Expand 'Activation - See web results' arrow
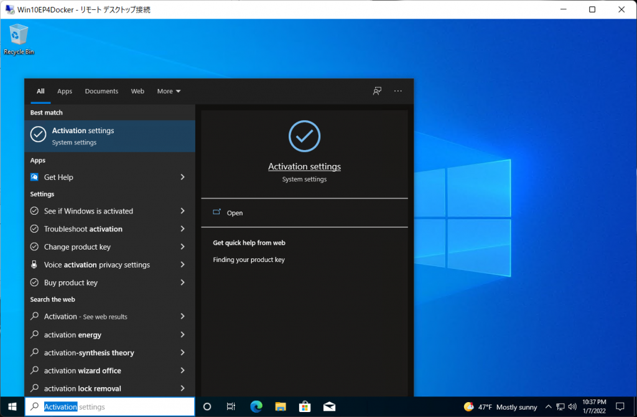 coord(182,316)
